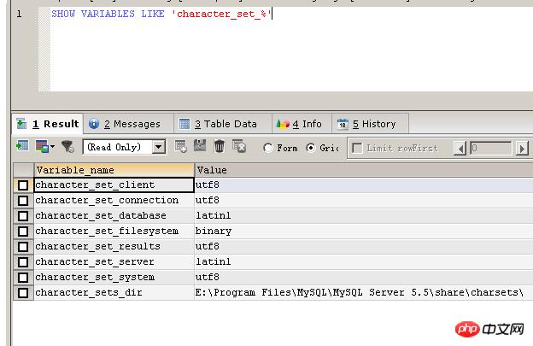Check the character_set_server row checkbox
This screenshot has width=533, height=346.
pyautogui.click(x=23, y=262)
